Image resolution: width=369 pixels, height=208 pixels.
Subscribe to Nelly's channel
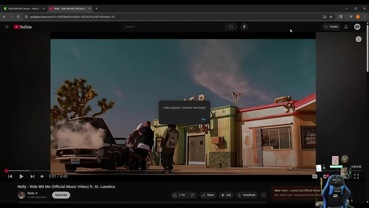61,195
